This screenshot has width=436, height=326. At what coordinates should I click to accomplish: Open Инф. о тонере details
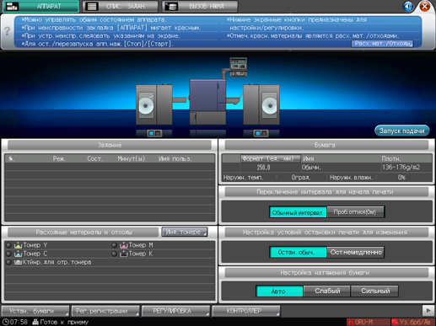click(185, 232)
